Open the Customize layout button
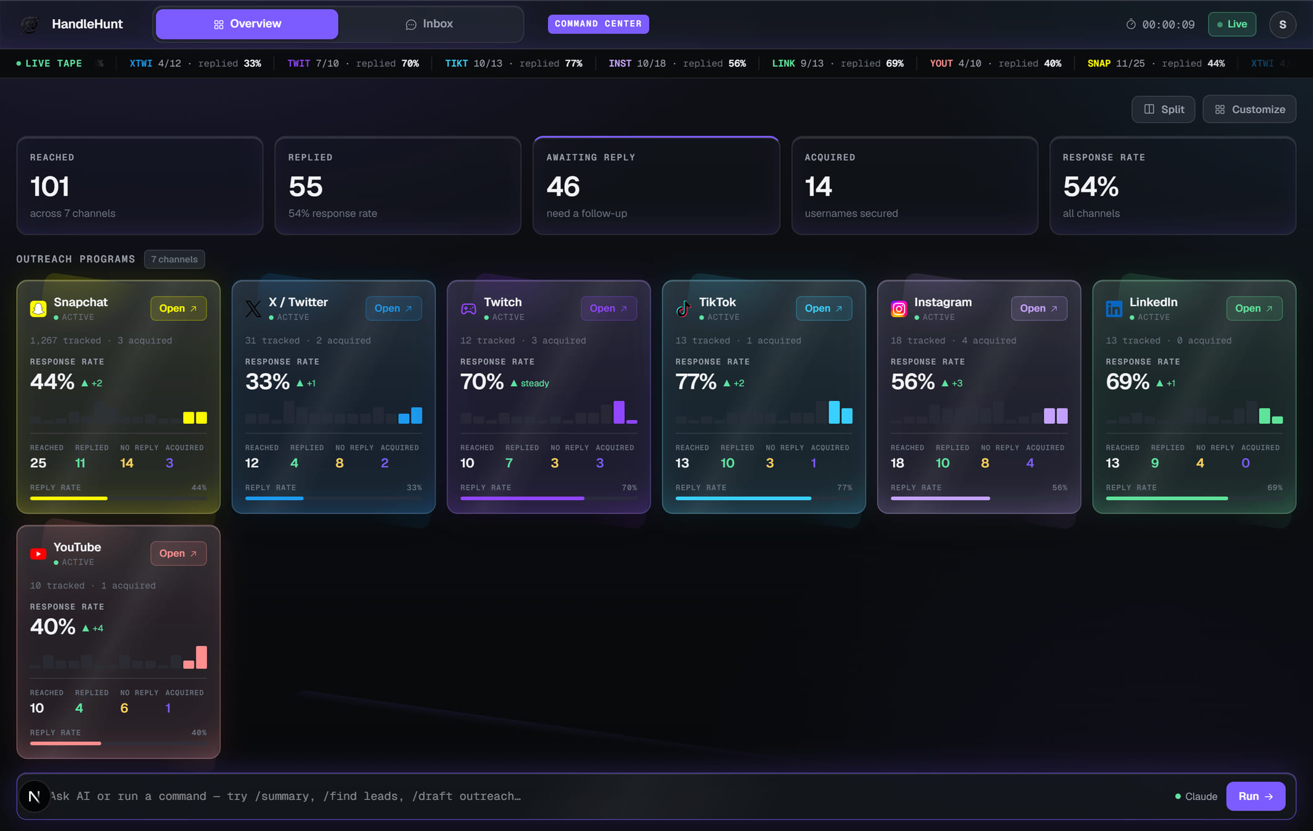 [1249, 109]
